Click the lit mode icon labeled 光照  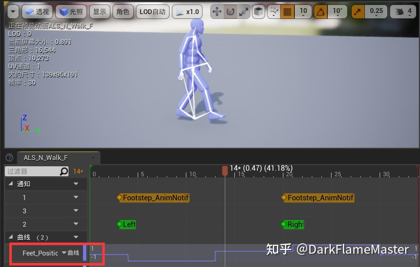pos(71,11)
